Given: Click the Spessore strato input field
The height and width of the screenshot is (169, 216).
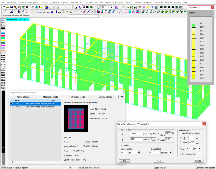Looking at the screenshot, I should [x=123, y=153].
